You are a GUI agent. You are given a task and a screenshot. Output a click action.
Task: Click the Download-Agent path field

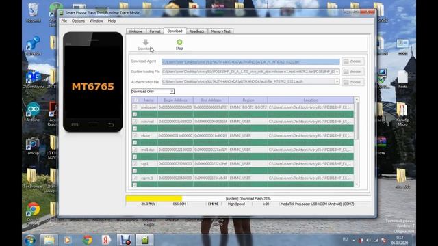coord(250,61)
